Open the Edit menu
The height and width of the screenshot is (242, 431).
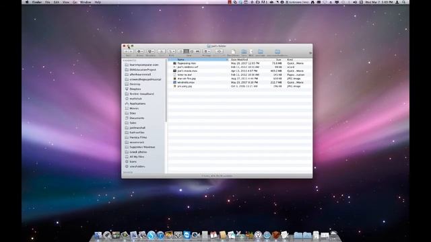57,2
